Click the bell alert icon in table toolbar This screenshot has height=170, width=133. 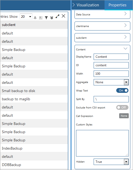tap(35, 18)
